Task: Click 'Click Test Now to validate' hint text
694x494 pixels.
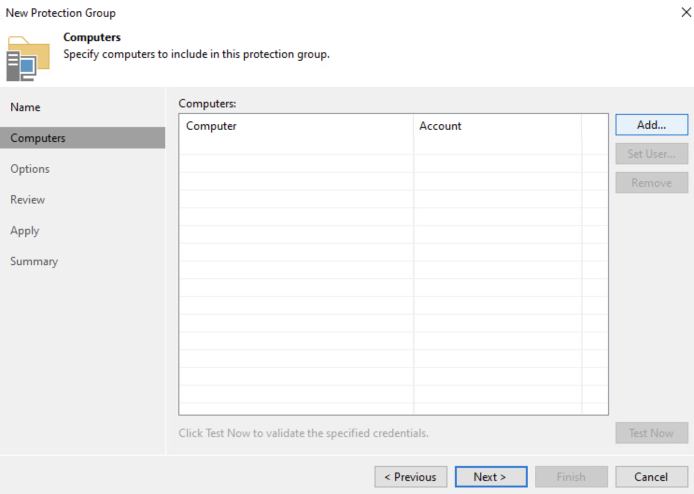Action: (x=304, y=433)
